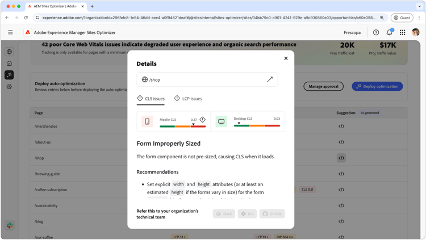Reload the browser page
Screen dimensions: 426x240
click(26, 18)
